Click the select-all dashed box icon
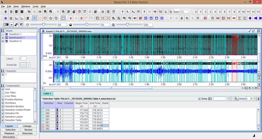 click(x=198, y=18)
